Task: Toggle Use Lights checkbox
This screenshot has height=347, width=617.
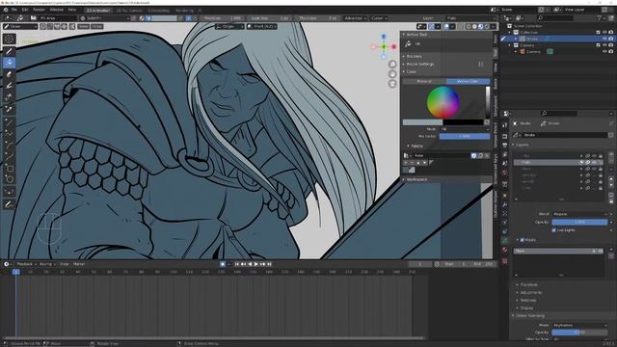Action: click(554, 230)
